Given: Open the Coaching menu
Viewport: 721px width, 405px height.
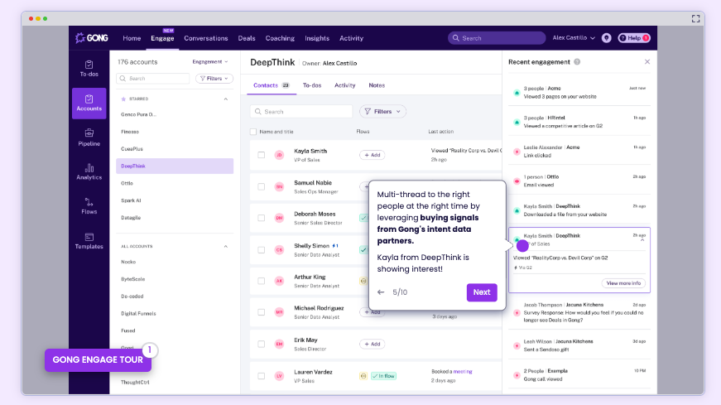Looking at the screenshot, I should coord(280,38).
